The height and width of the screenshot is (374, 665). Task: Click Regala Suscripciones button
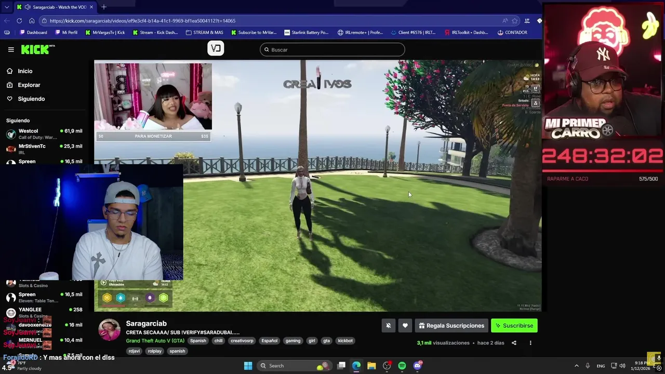451,326
